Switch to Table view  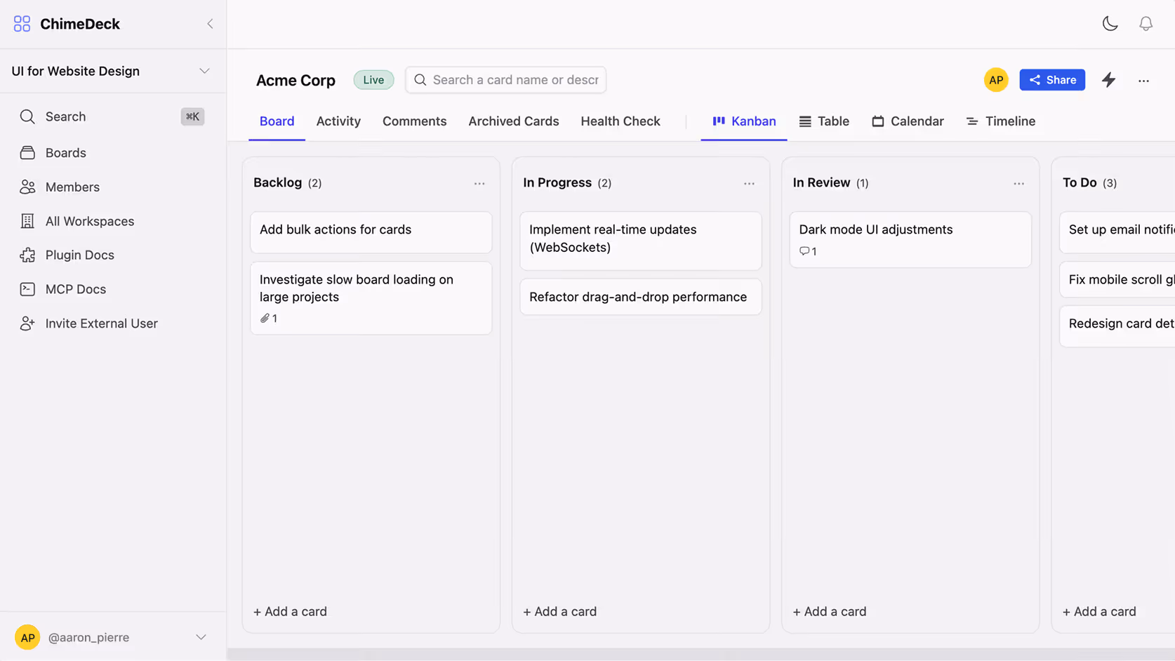pyautogui.click(x=824, y=121)
